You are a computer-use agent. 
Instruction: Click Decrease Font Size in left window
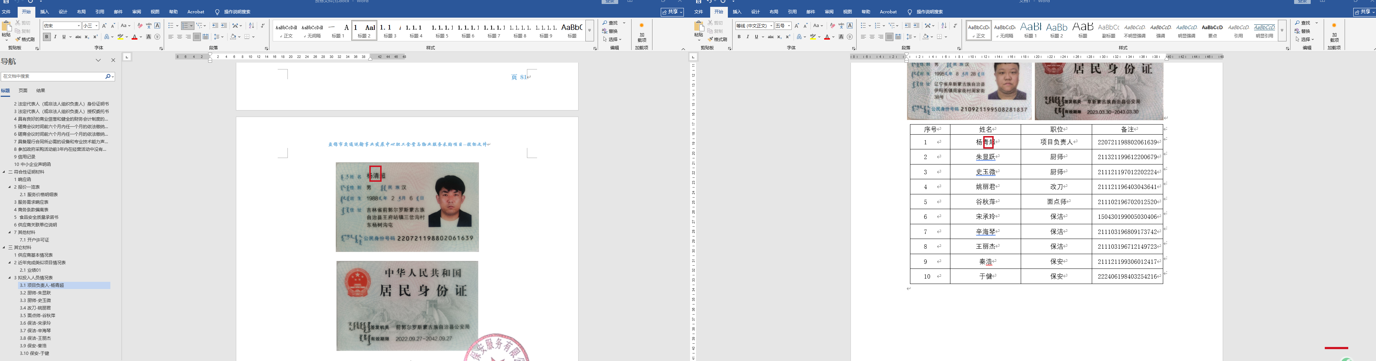point(113,26)
